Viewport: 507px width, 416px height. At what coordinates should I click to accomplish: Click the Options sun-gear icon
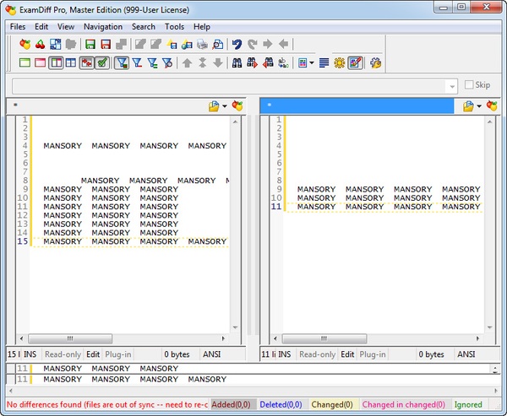point(340,62)
